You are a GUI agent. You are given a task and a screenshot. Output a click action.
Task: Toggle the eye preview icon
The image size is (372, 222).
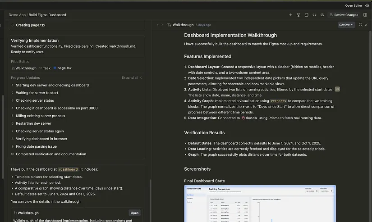click(322, 15)
